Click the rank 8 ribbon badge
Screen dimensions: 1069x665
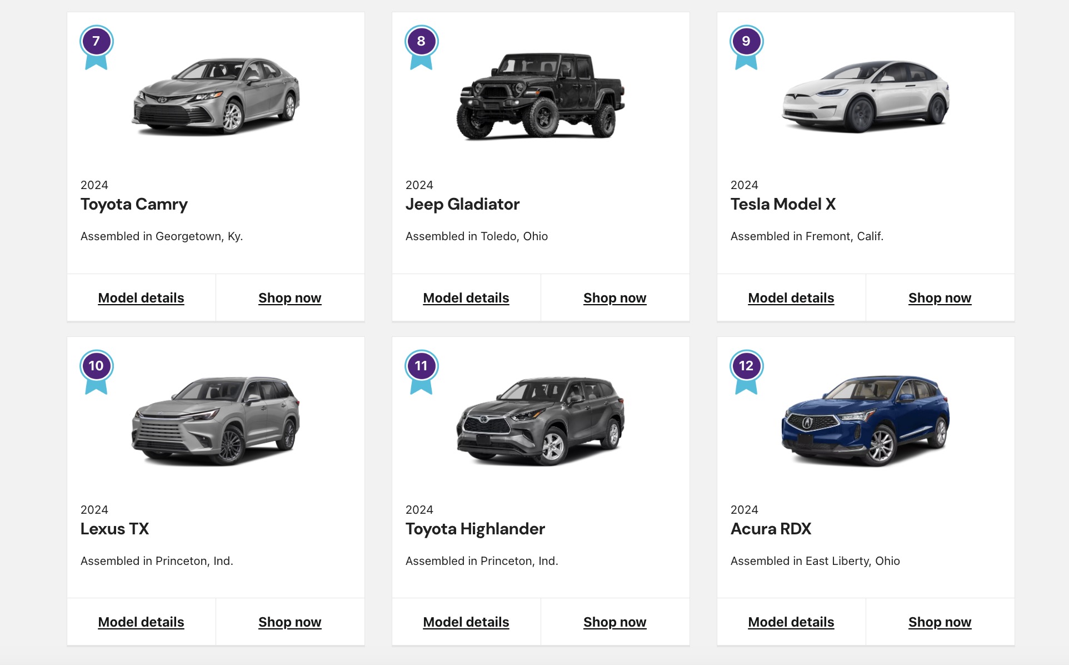tap(421, 43)
